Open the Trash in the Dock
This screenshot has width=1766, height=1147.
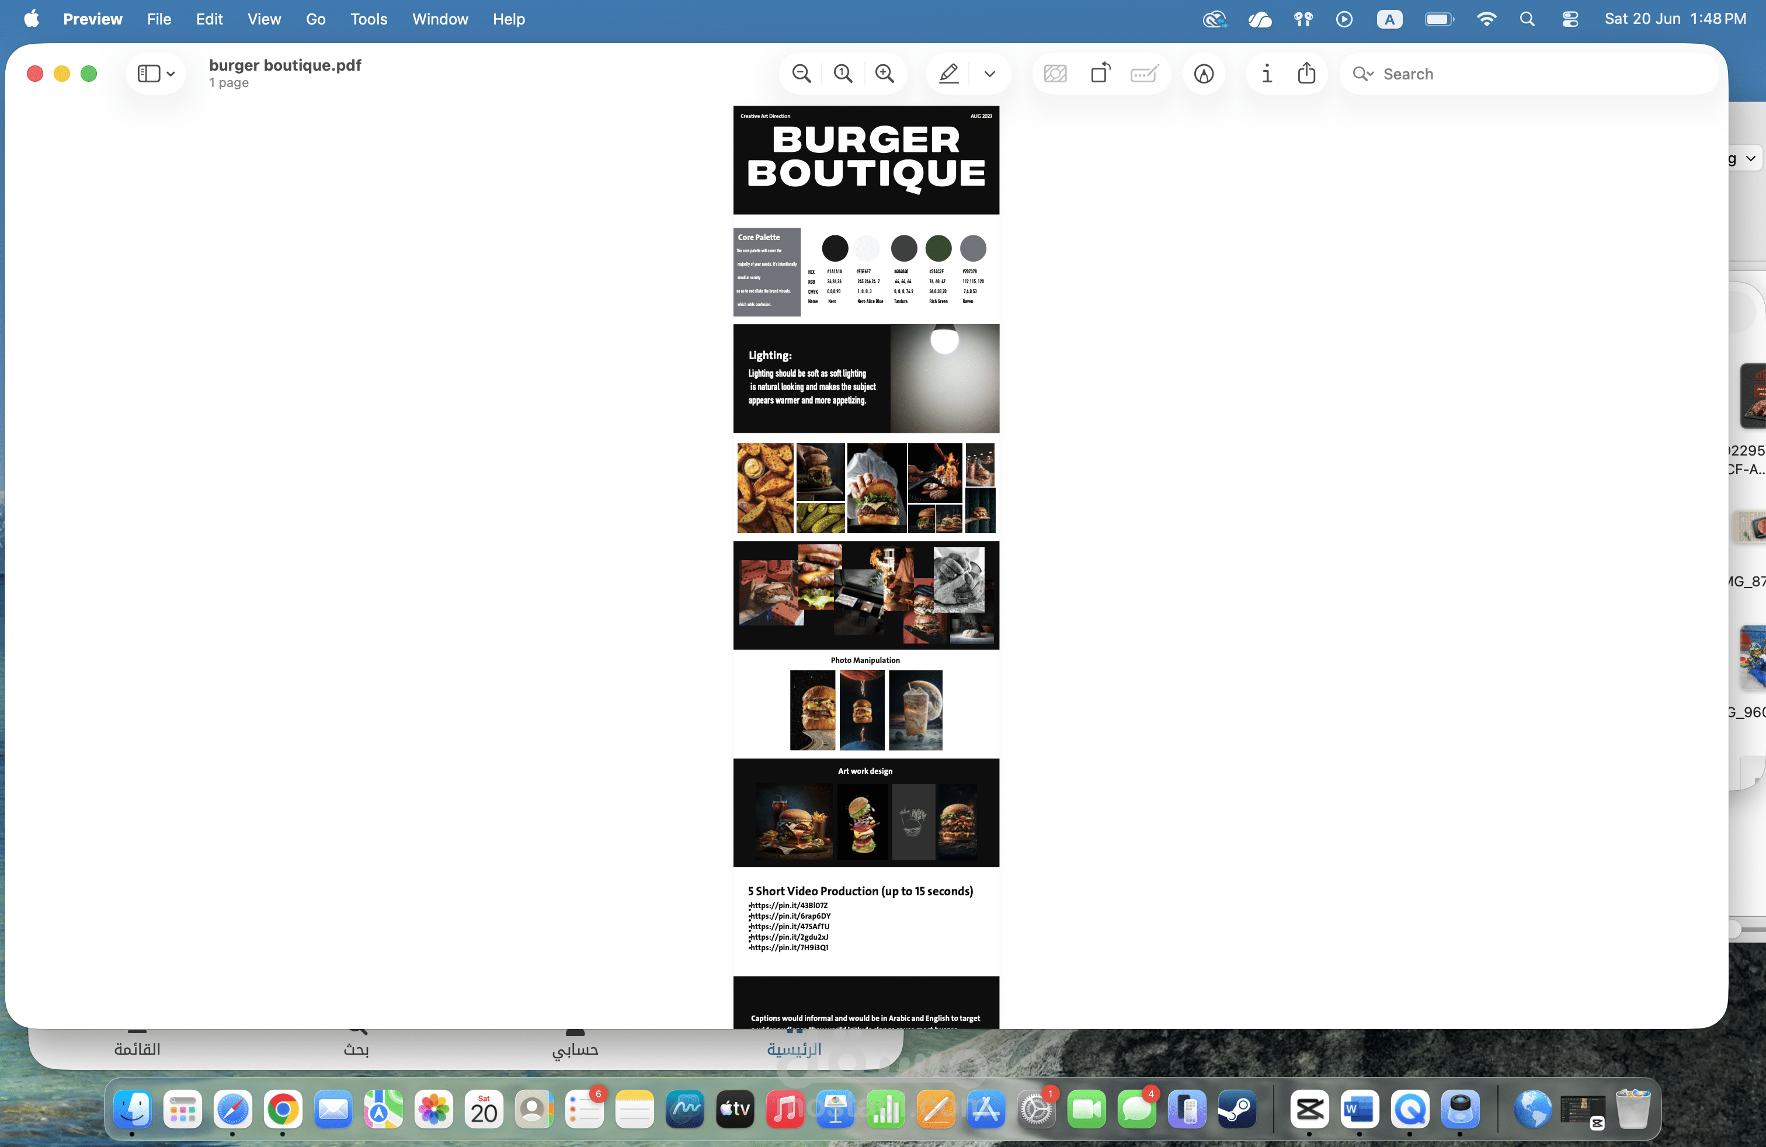1632,1110
